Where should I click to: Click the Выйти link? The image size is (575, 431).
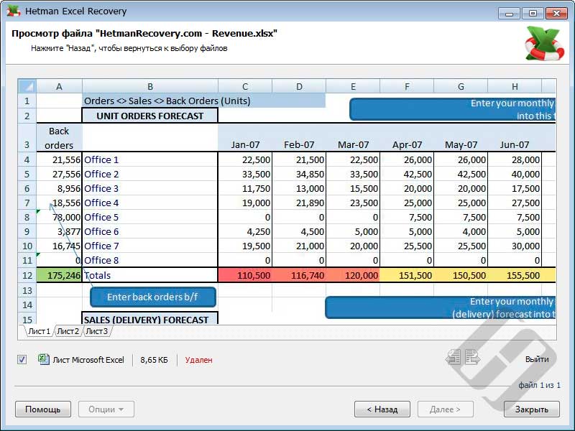coord(537,359)
